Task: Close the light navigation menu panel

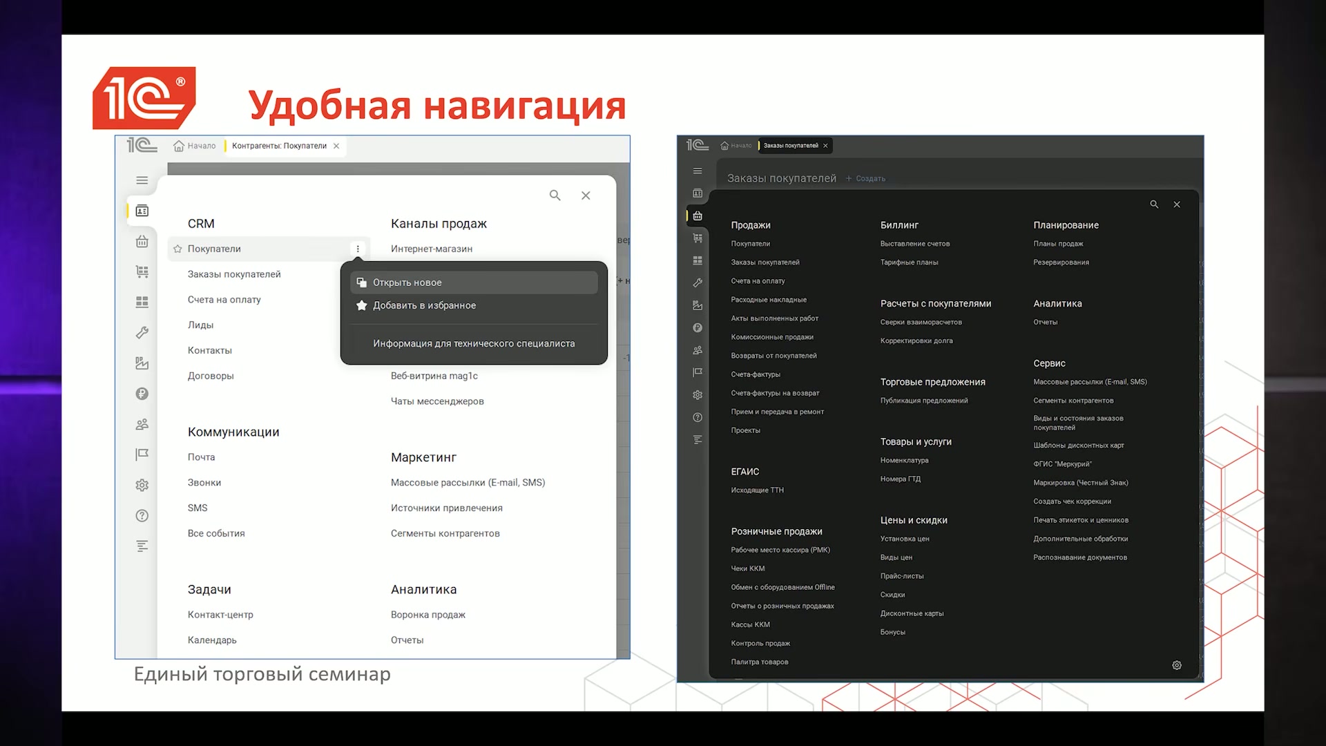Action: click(586, 195)
